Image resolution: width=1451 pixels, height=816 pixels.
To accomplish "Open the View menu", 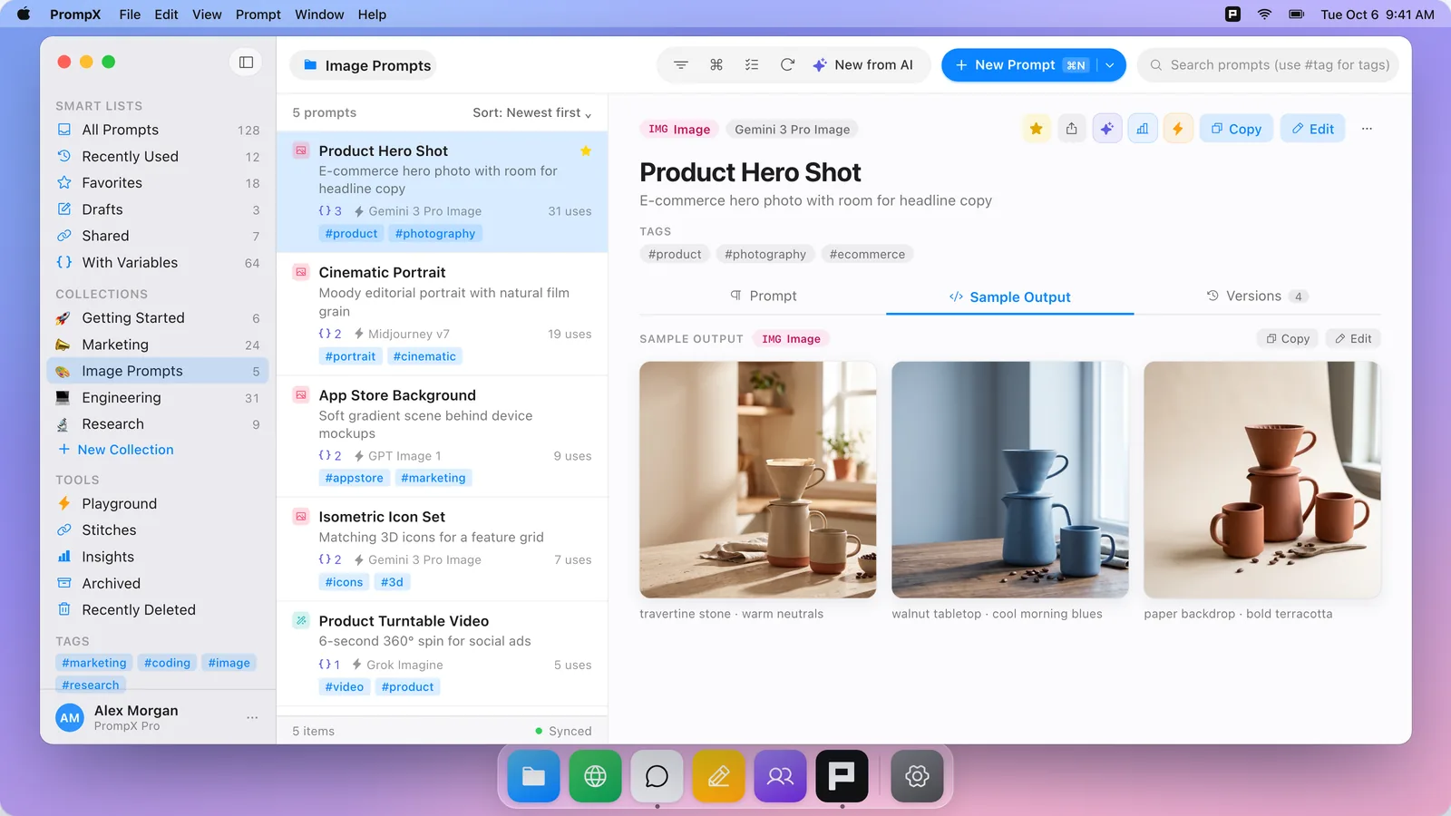I will coord(207,15).
